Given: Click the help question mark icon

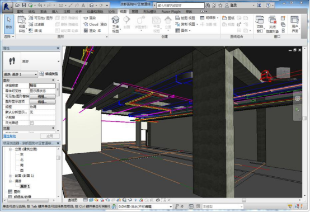Looking at the screenshot, I should click(268, 6).
